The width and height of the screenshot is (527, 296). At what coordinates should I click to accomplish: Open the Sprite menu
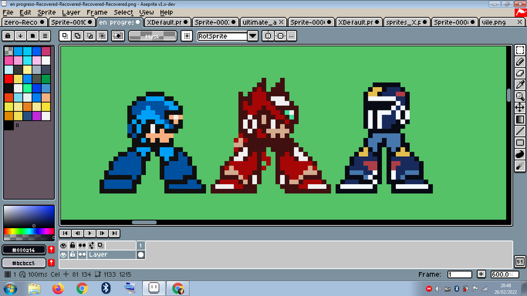coord(46,12)
